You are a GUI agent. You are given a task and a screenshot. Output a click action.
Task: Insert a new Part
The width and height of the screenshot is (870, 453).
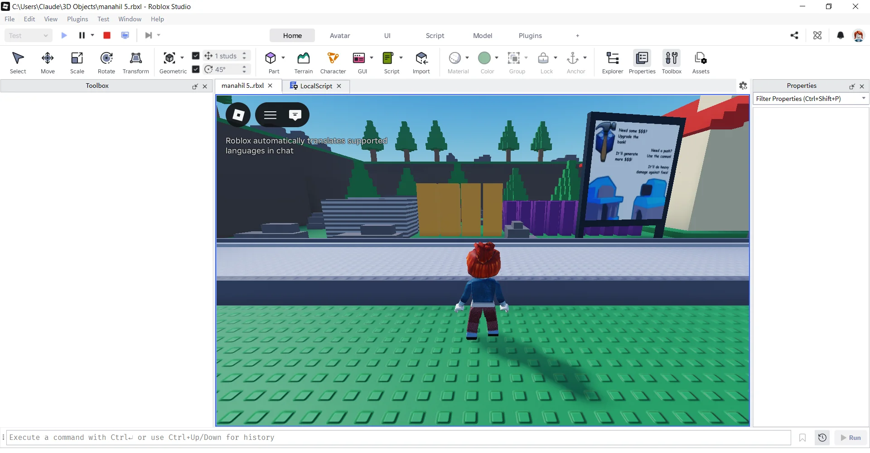coord(271,62)
